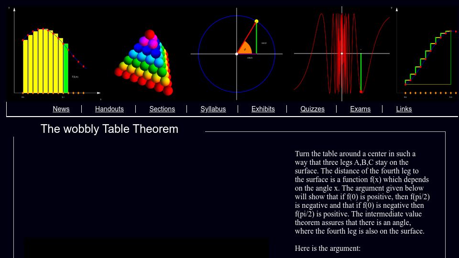Click the text 'Here is the argument:'

328,248
